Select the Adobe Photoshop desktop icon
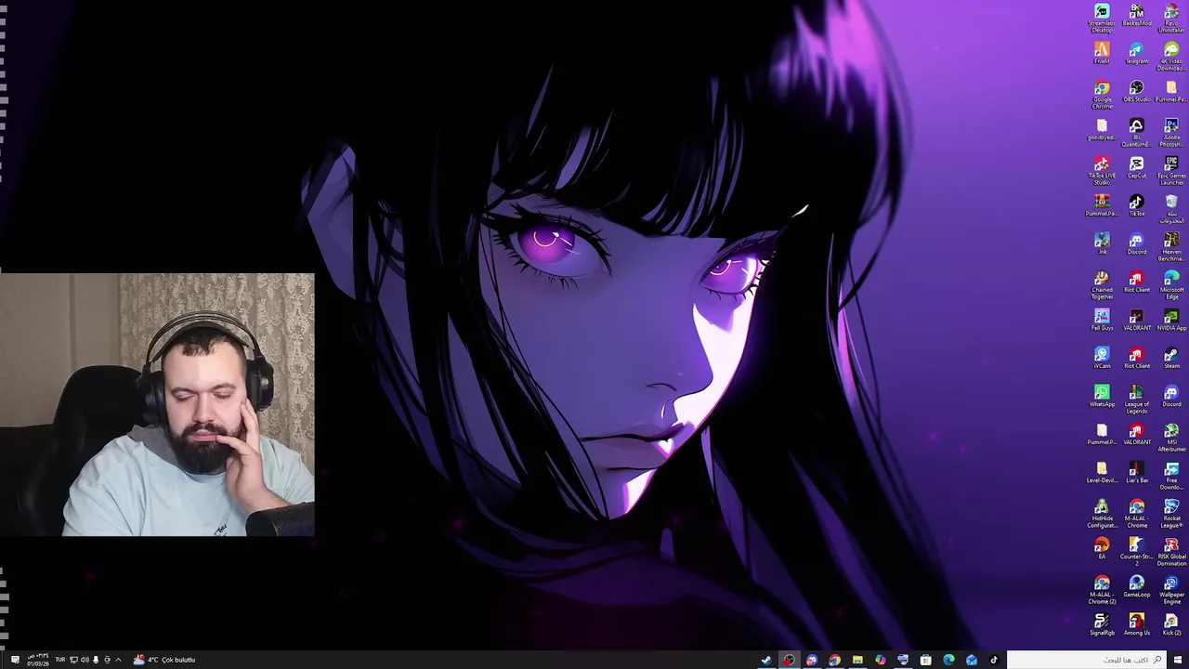 click(1171, 133)
